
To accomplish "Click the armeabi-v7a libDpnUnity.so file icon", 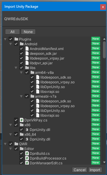I will (38, 110).
